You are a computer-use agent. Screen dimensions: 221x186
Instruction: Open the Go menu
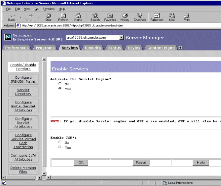[x=37, y=9]
